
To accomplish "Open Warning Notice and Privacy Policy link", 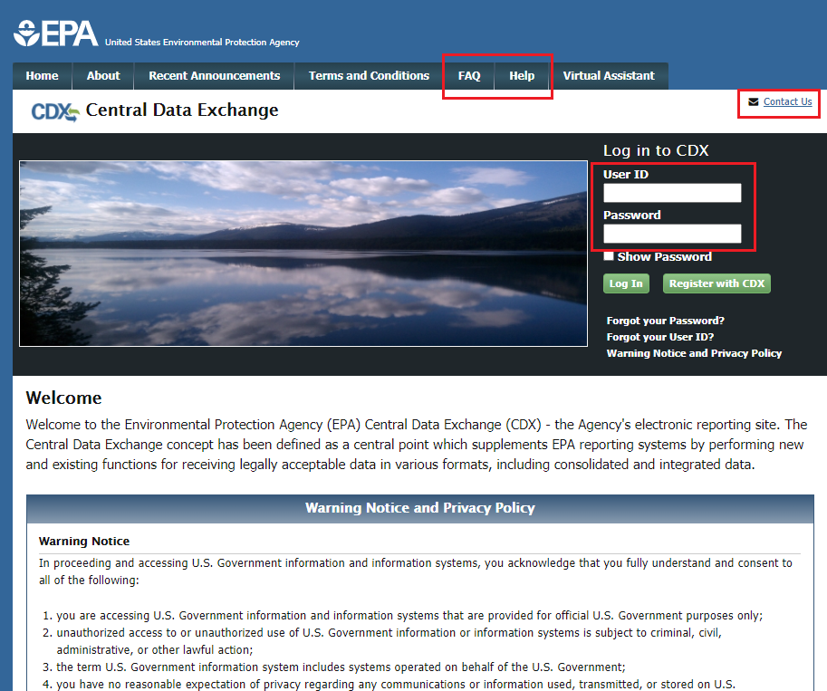I will 694,353.
